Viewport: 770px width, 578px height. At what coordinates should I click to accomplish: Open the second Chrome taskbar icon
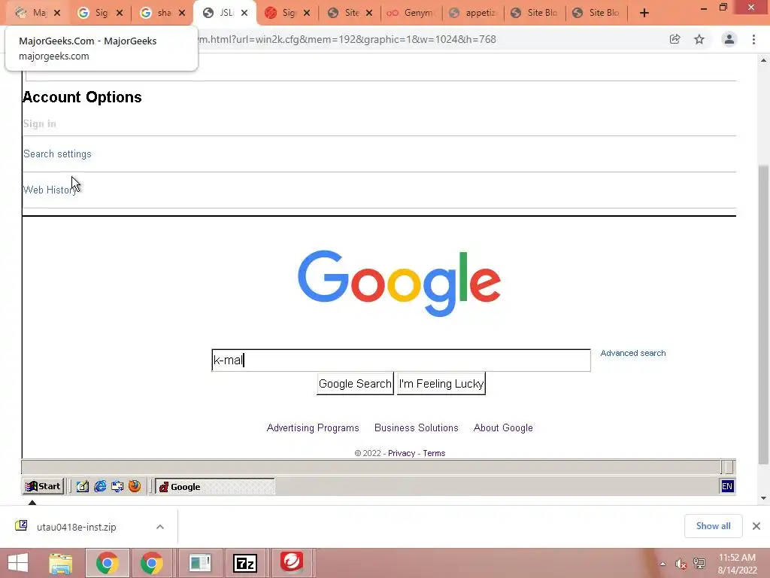coord(152,563)
